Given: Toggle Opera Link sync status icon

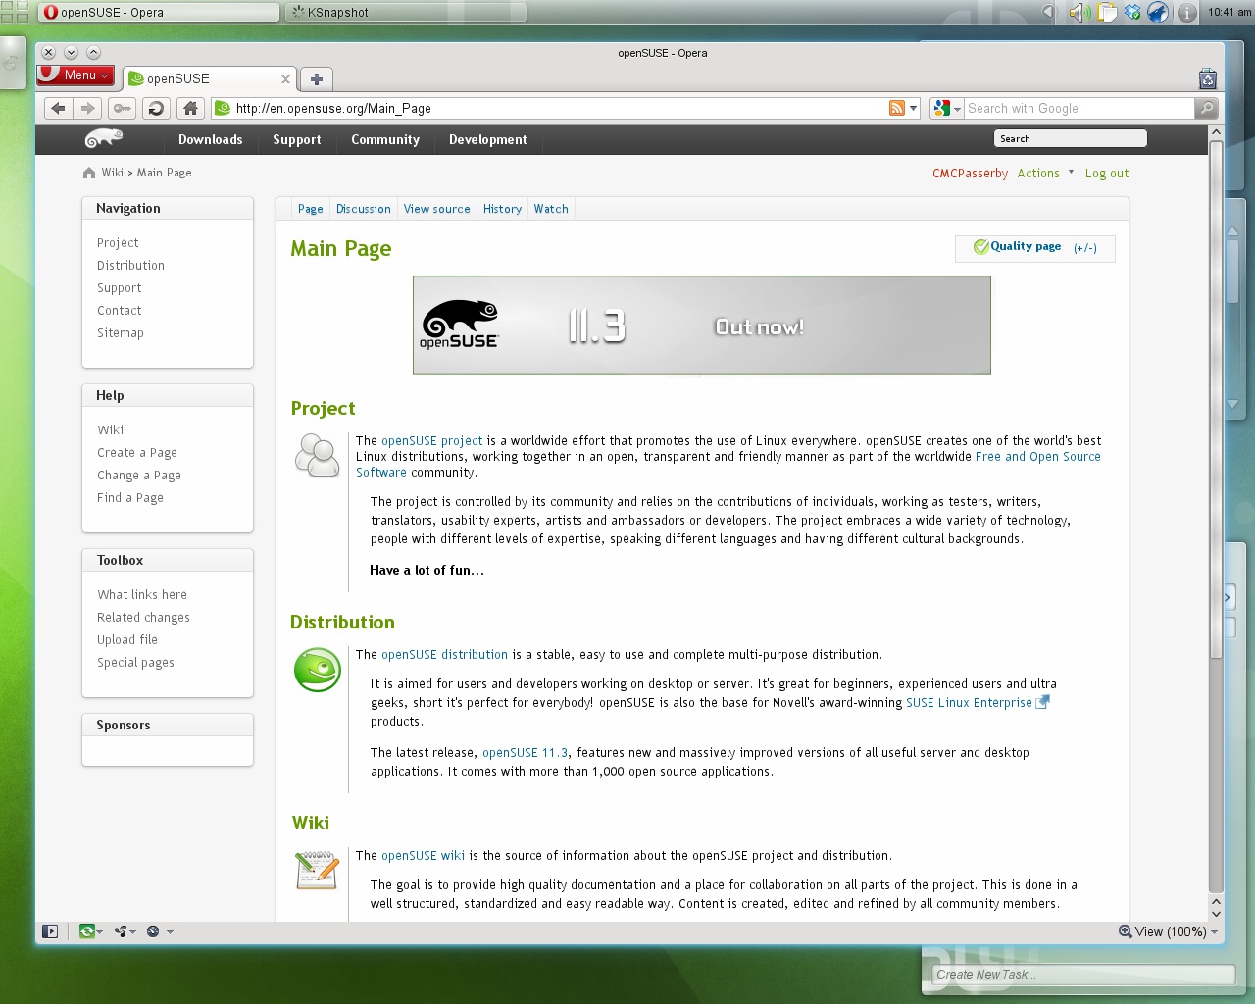Looking at the screenshot, I should click(x=88, y=931).
